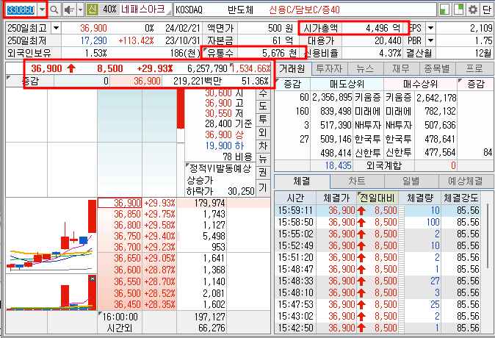Click the 체결량 column header
The height and width of the screenshot is (338, 495).
coord(419,198)
